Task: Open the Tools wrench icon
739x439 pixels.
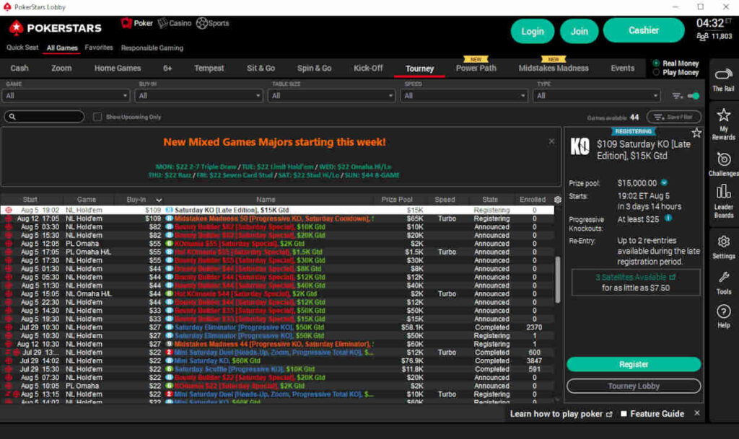Action: point(723,281)
